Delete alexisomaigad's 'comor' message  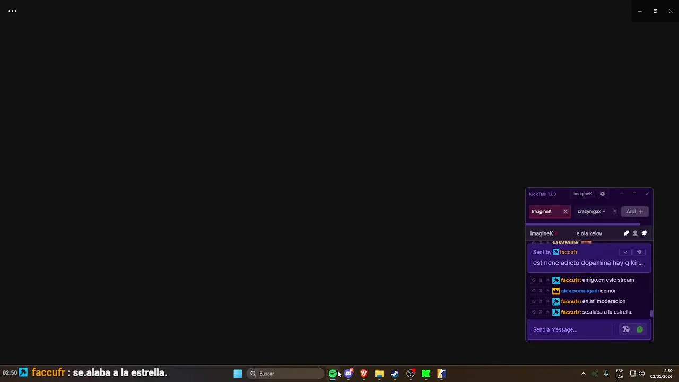[541, 291]
